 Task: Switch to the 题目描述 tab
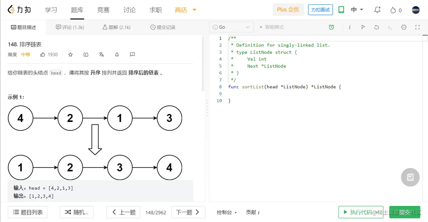coord(24,27)
